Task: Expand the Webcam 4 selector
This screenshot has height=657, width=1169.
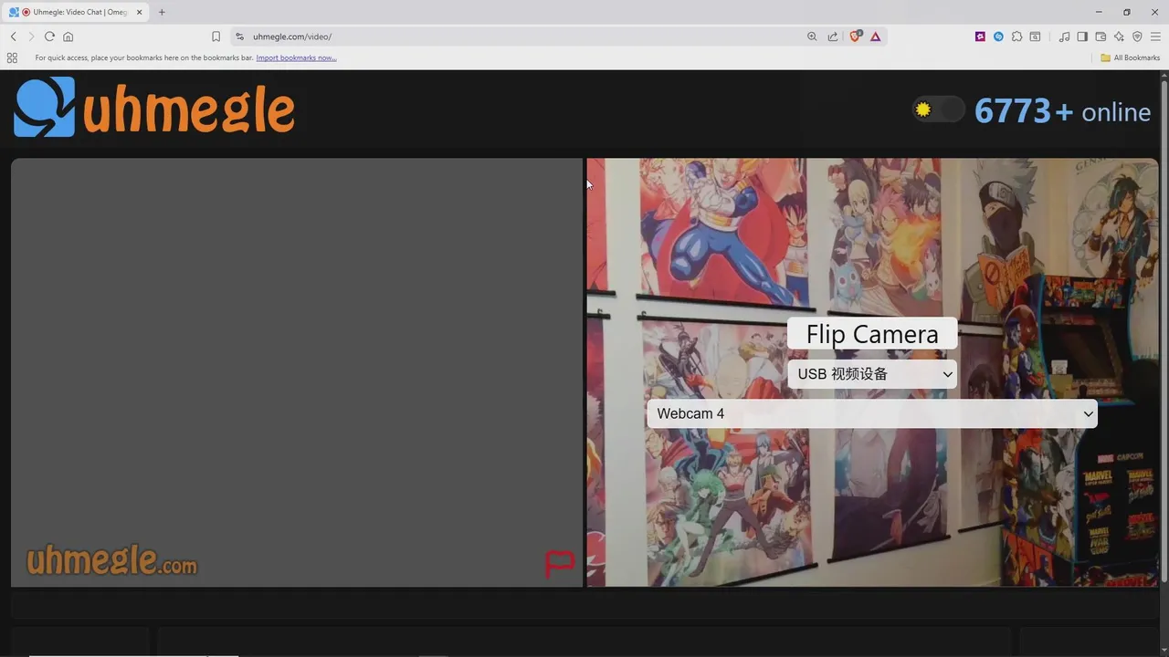Action: (x=872, y=413)
